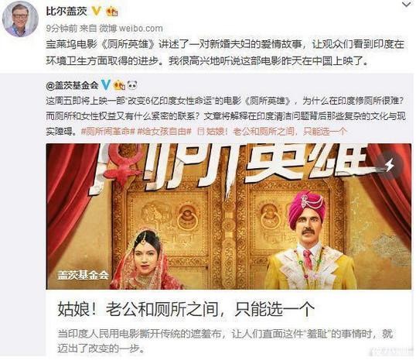
Task: Open the #给女孩自由# hashtag
Action: (164, 131)
